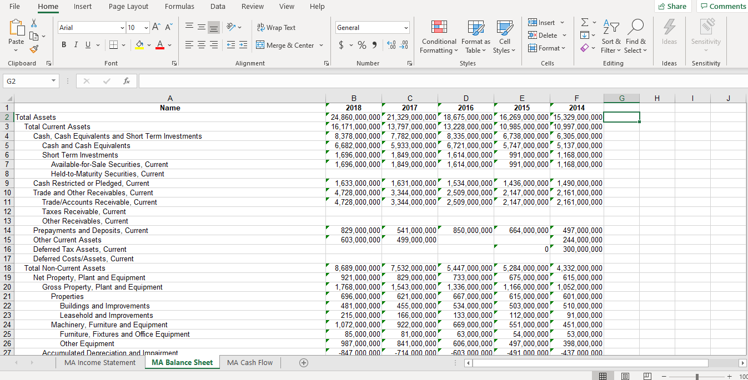Add a new sheet with plus icon
Image resolution: width=748 pixels, height=380 pixels.
pyautogui.click(x=303, y=362)
